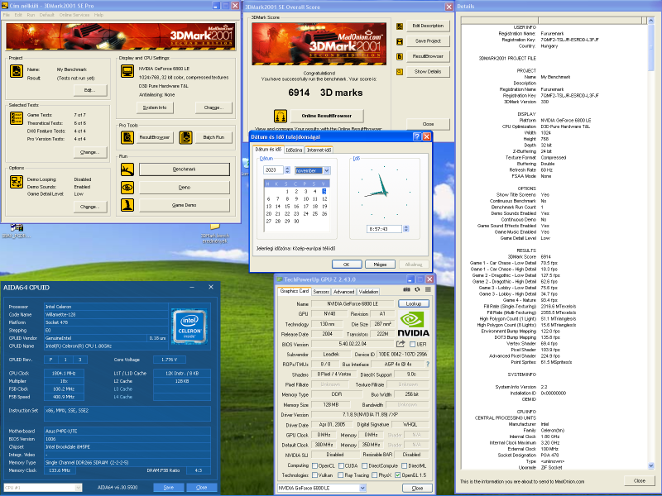Toggle the PhysX checkbox
This screenshot has height=496, width=662.
tap(375, 475)
